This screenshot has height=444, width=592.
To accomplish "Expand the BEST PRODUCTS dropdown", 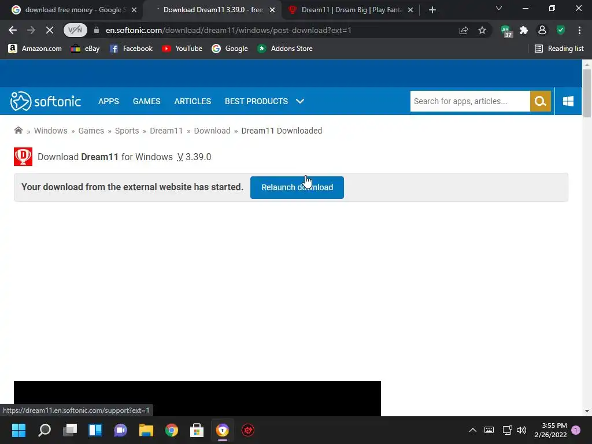I will click(264, 101).
